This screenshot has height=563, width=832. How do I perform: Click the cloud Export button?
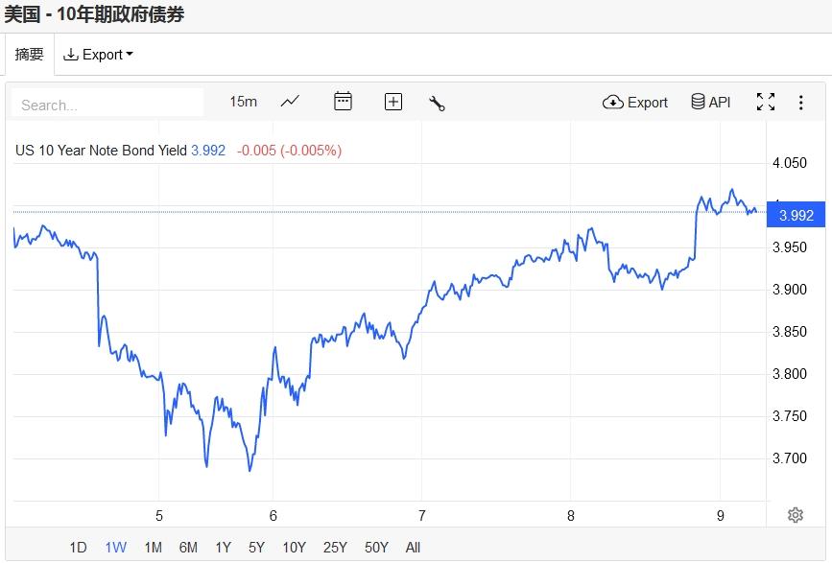point(635,102)
